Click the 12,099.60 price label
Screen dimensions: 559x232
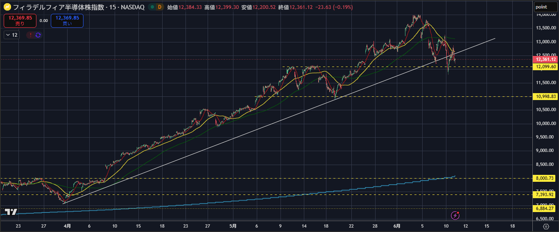(546, 67)
